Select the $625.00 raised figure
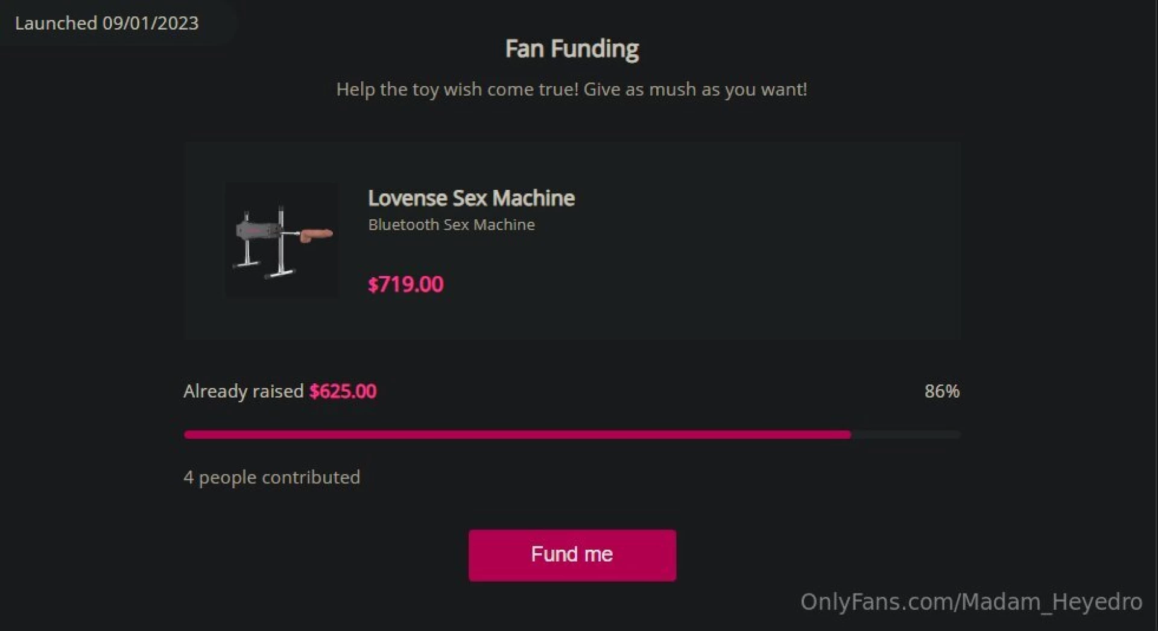This screenshot has height=631, width=1158. point(342,391)
